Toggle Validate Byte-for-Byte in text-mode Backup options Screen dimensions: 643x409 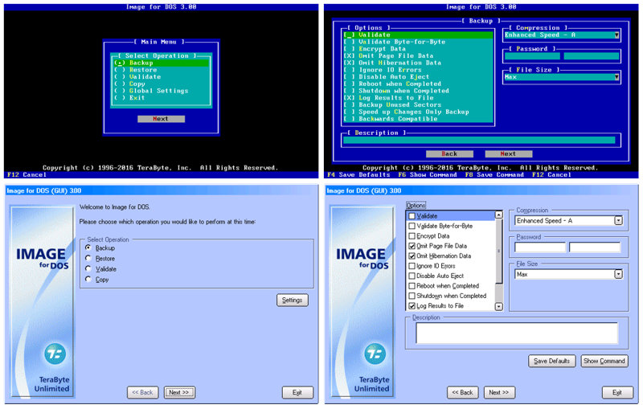coord(418,42)
